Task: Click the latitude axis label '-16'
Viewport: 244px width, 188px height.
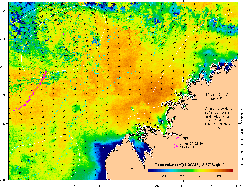Action: point(3,124)
